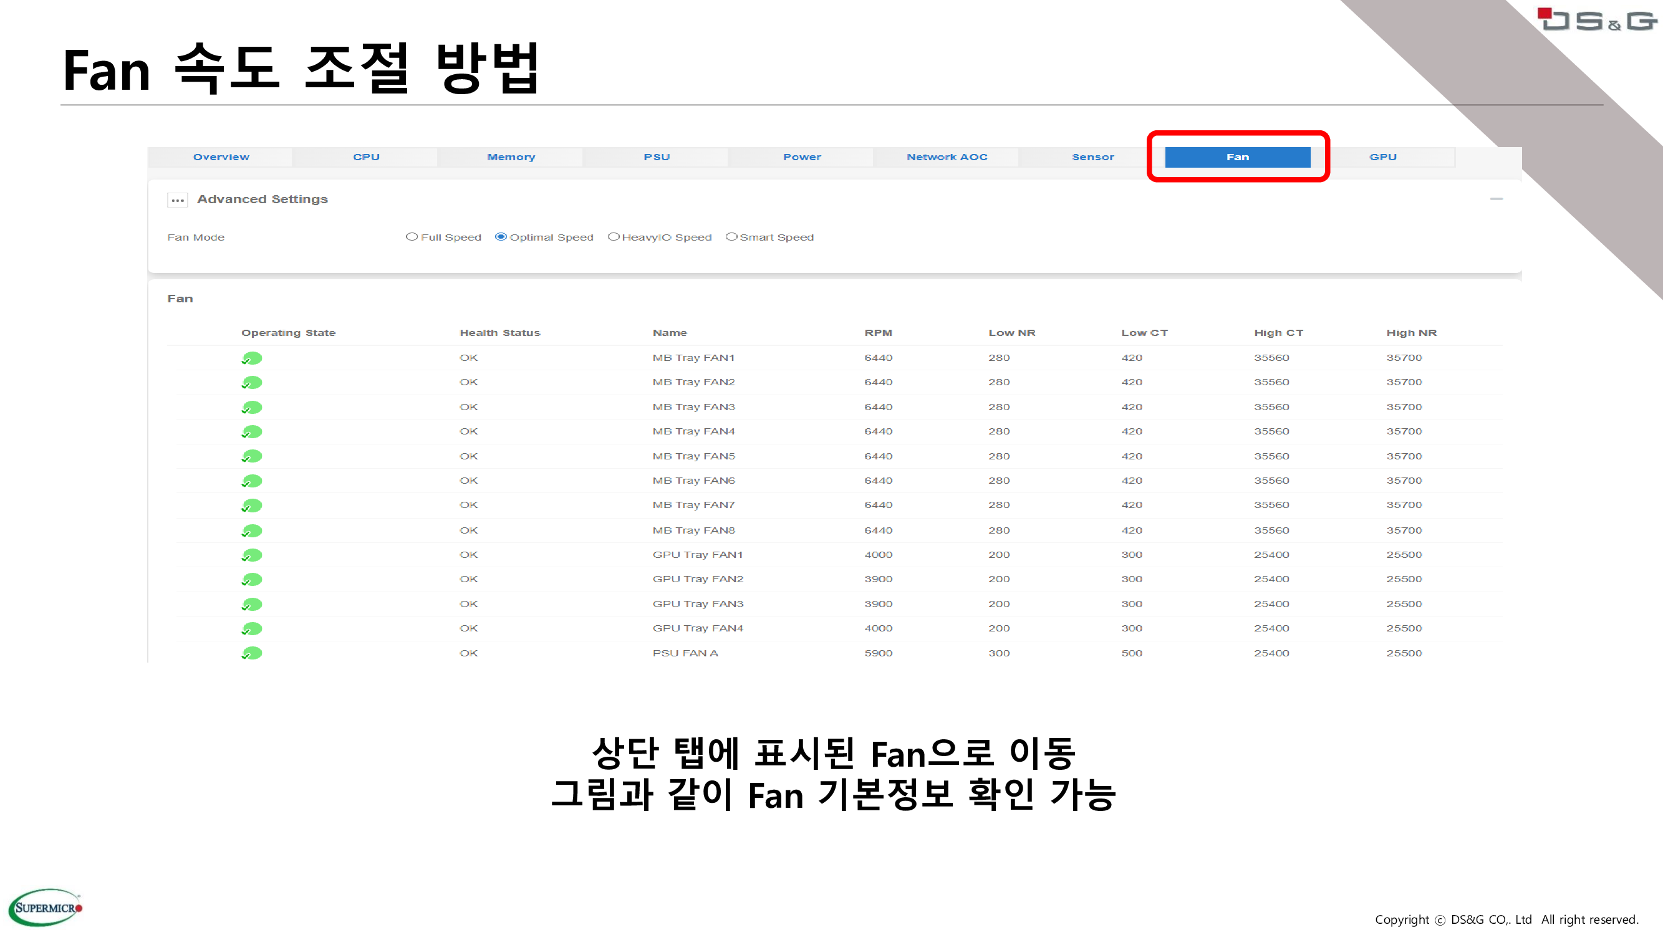Click the Advanced Settings header
Screen dimensions: 1663x935
pos(262,199)
